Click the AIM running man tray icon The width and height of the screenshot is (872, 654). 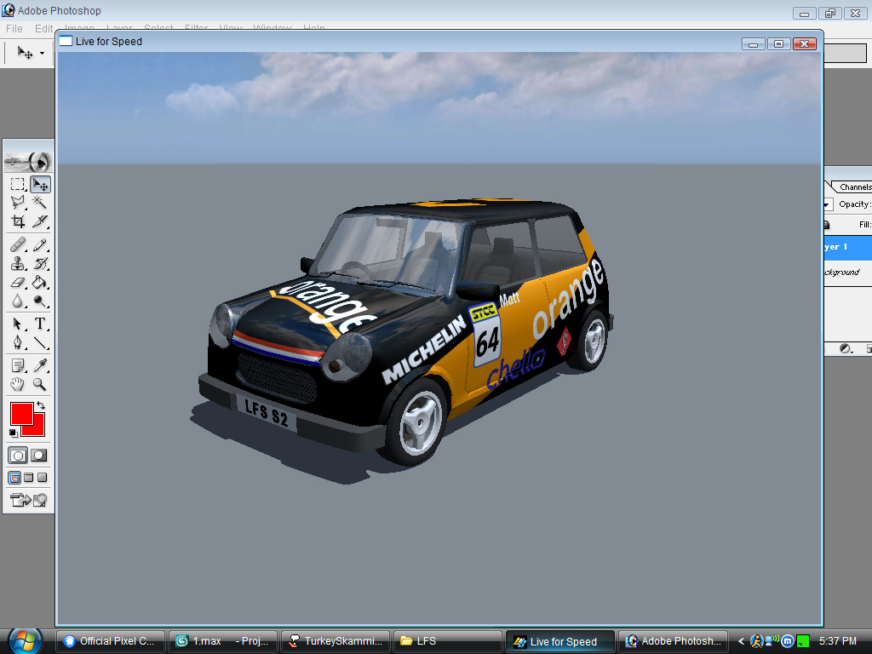[x=756, y=641]
